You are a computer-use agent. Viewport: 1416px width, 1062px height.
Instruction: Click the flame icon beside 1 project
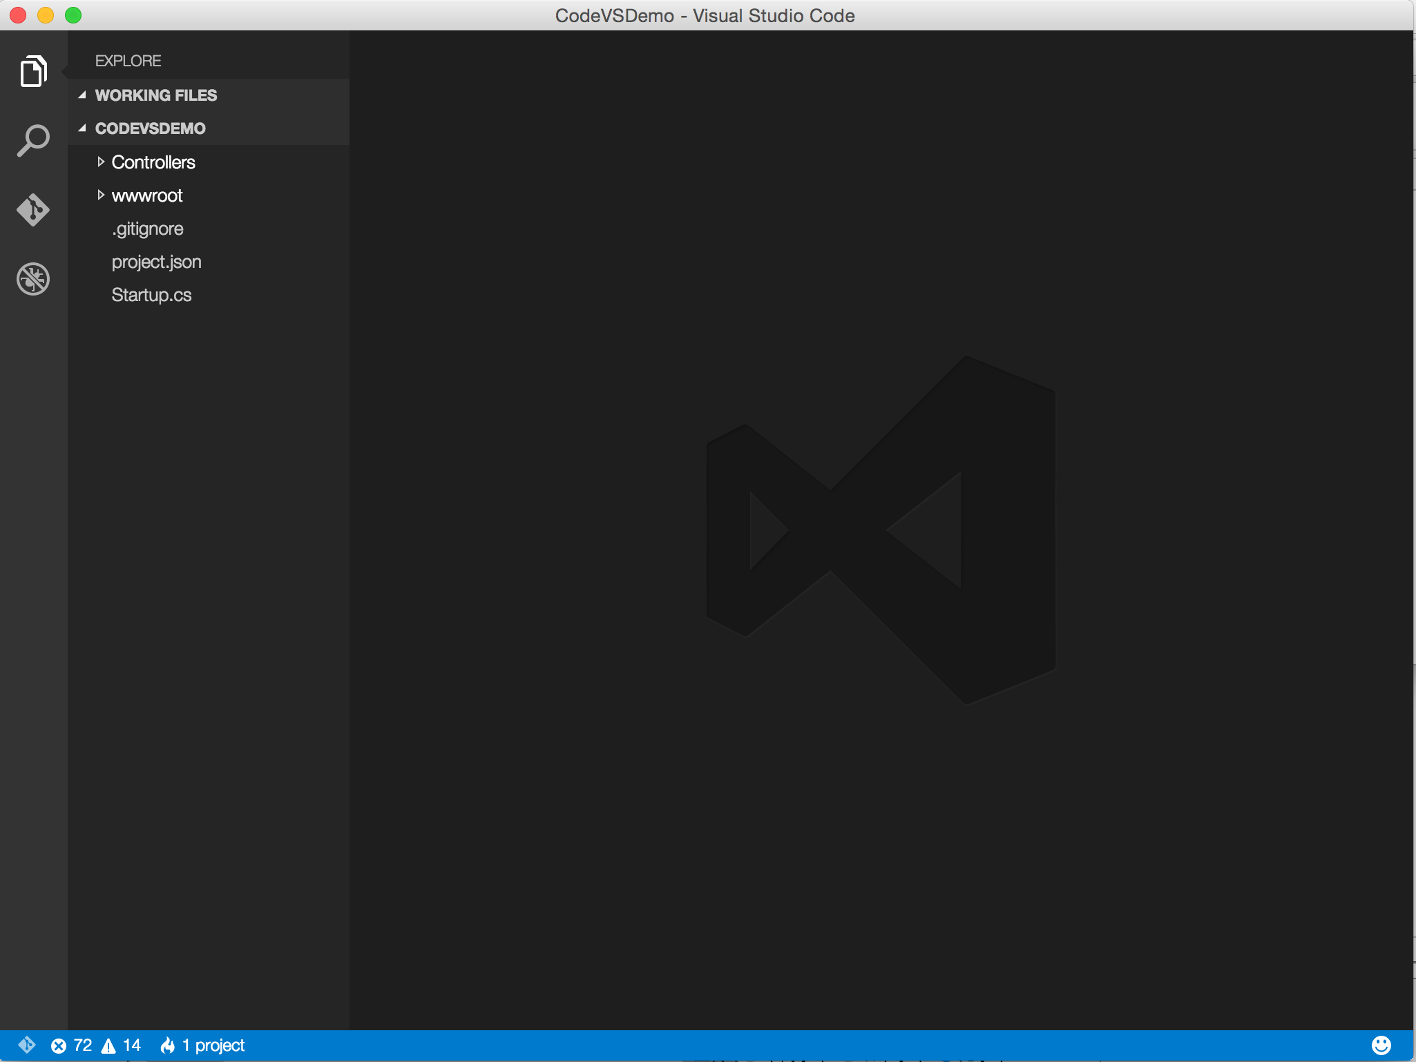(168, 1045)
